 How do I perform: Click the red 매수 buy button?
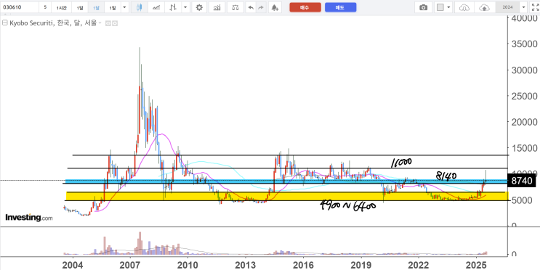(x=305, y=7)
